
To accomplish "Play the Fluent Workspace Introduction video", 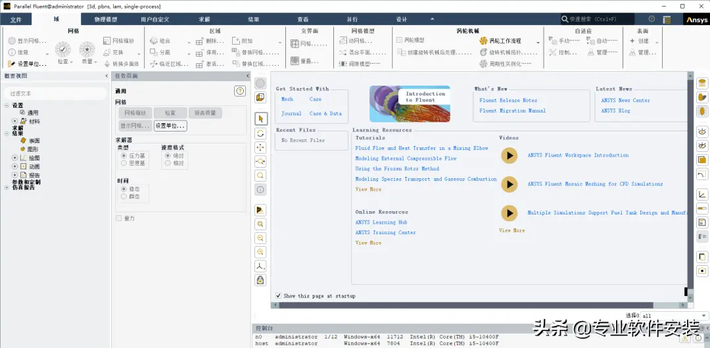I will [509, 155].
